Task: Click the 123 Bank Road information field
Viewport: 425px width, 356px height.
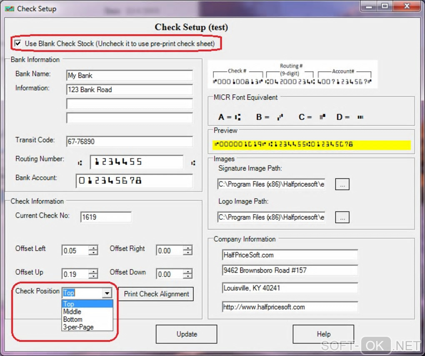Action: click(x=129, y=90)
